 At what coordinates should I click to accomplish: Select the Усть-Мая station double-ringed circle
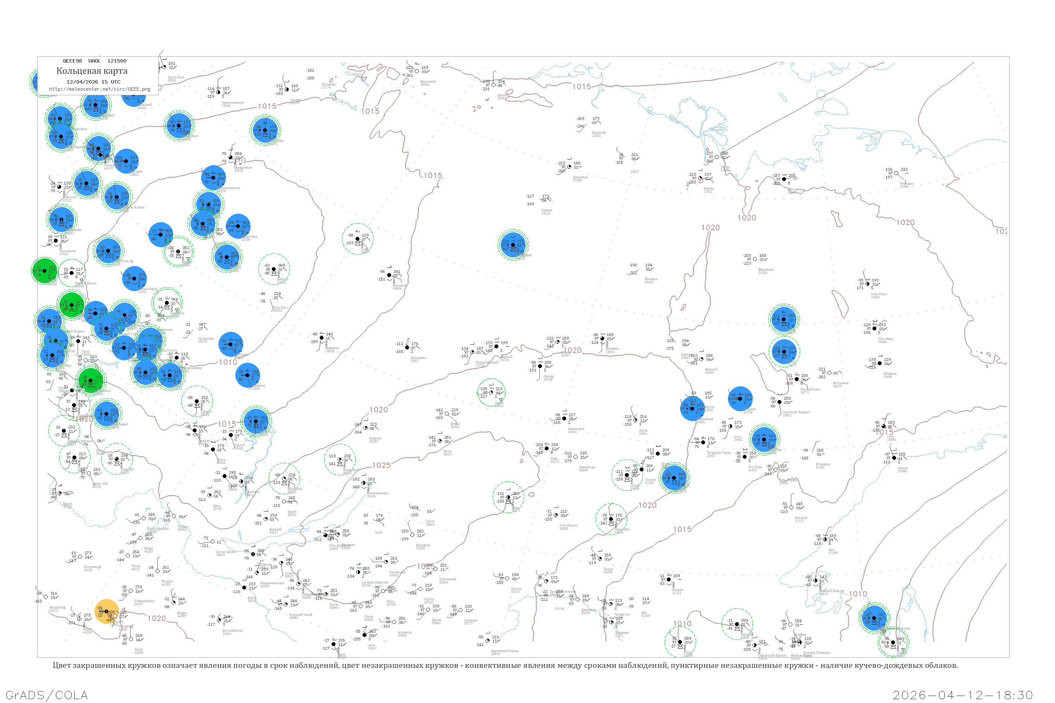pos(764,440)
